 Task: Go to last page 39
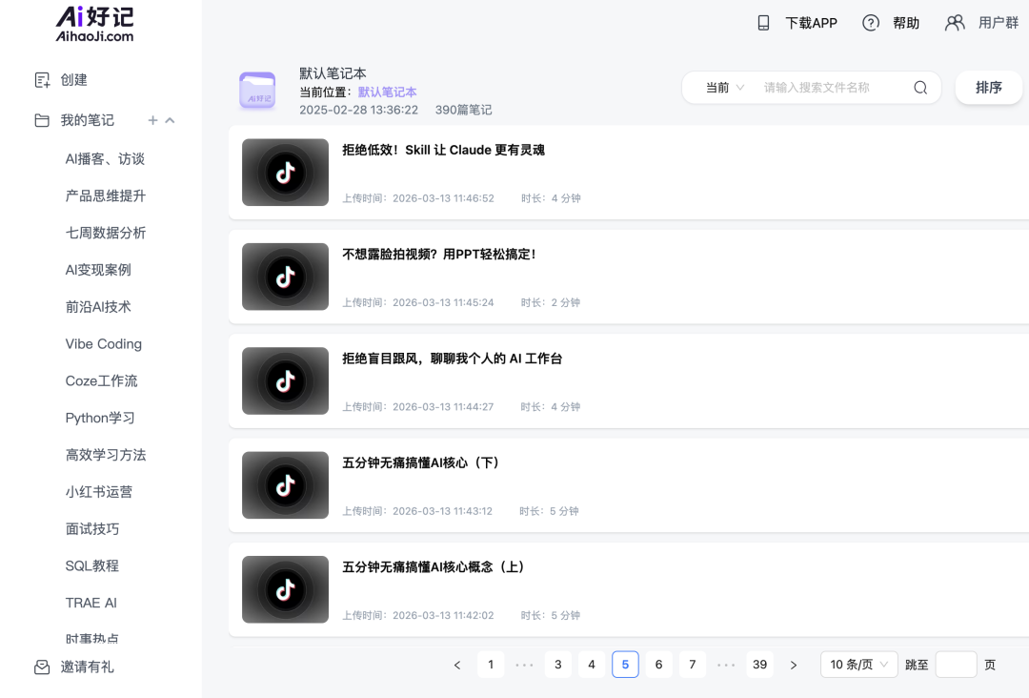point(760,665)
